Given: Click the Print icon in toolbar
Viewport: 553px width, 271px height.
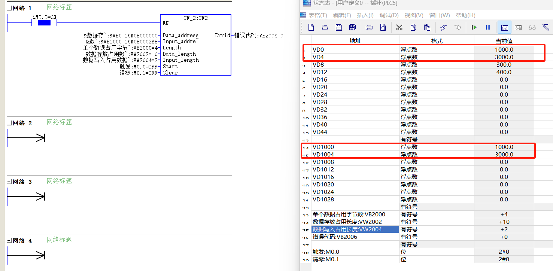Looking at the screenshot, I should pyautogui.click(x=369, y=27).
